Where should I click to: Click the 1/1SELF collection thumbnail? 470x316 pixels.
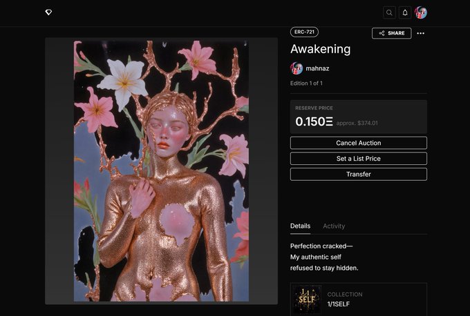[x=307, y=300]
